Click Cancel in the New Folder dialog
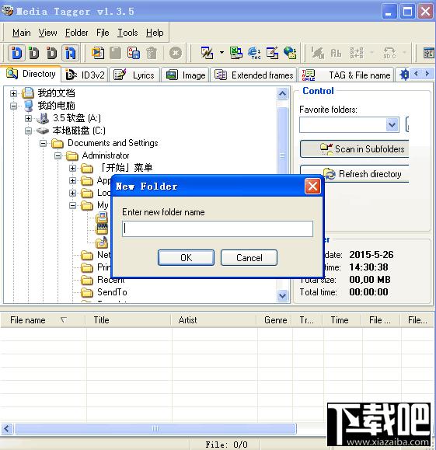Viewport: 436px width, 450px height. coord(249,258)
